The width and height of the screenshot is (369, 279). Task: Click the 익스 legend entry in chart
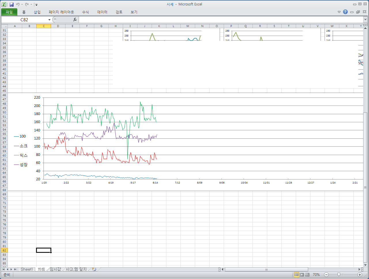(x=20, y=155)
